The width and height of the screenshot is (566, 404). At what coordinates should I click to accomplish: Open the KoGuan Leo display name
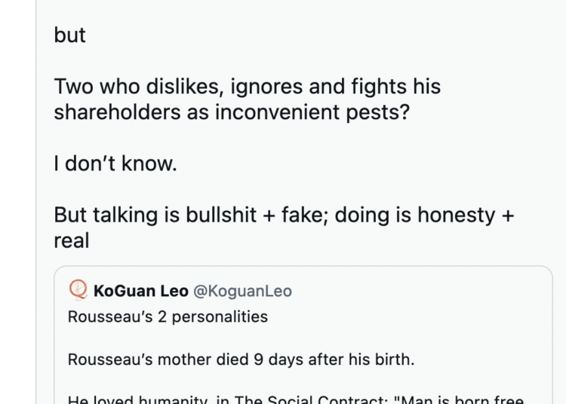pos(141,291)
